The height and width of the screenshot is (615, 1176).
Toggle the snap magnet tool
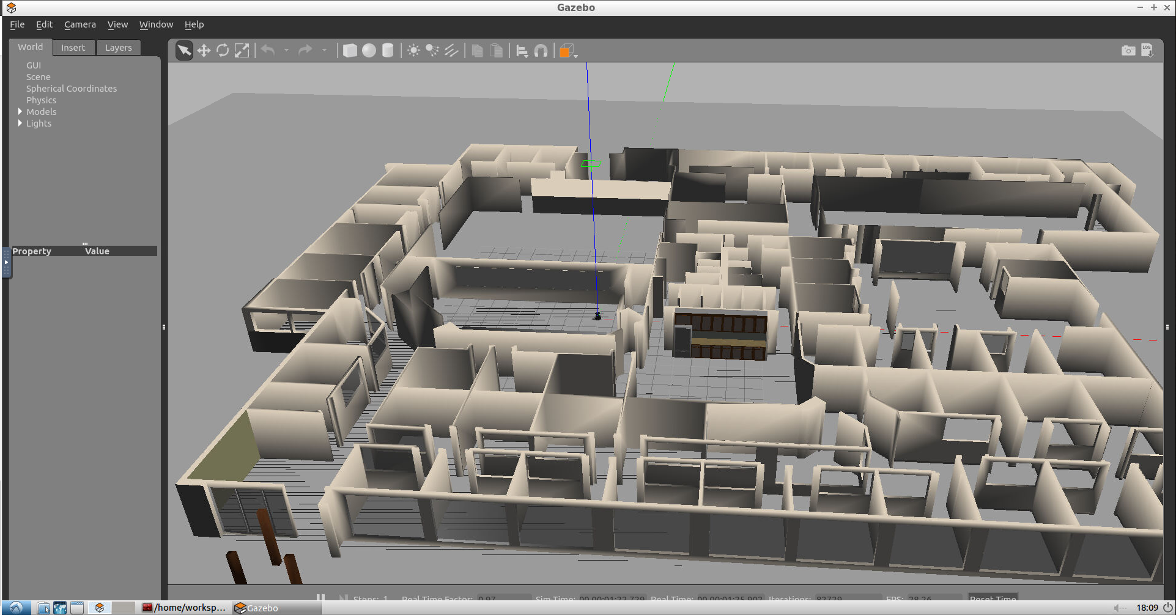541,51
